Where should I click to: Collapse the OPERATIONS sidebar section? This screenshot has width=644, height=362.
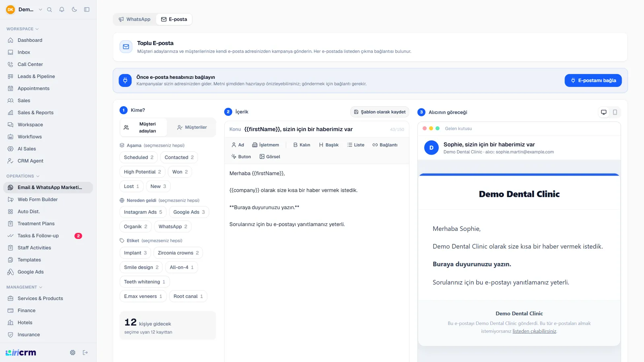pos(23,176)
